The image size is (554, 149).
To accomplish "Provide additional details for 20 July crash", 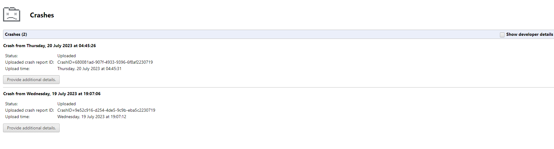I will (31, 80).
